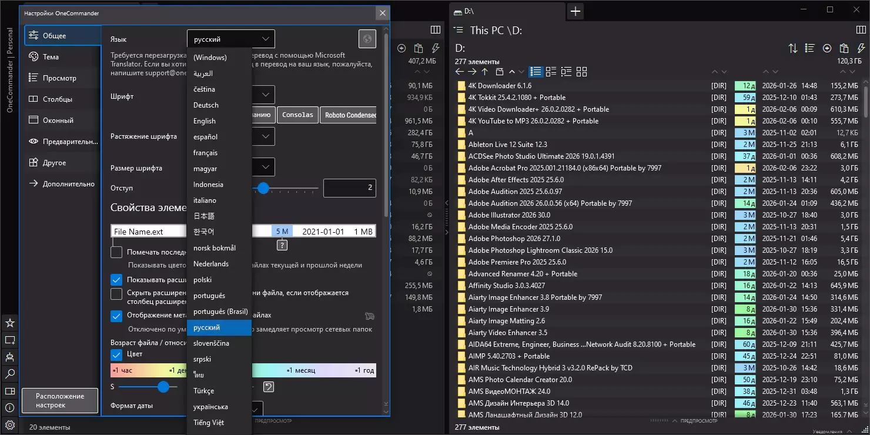Screen dimensions: 870x435
Task: Click the Отступ slider handle
Action: (263, 188)
